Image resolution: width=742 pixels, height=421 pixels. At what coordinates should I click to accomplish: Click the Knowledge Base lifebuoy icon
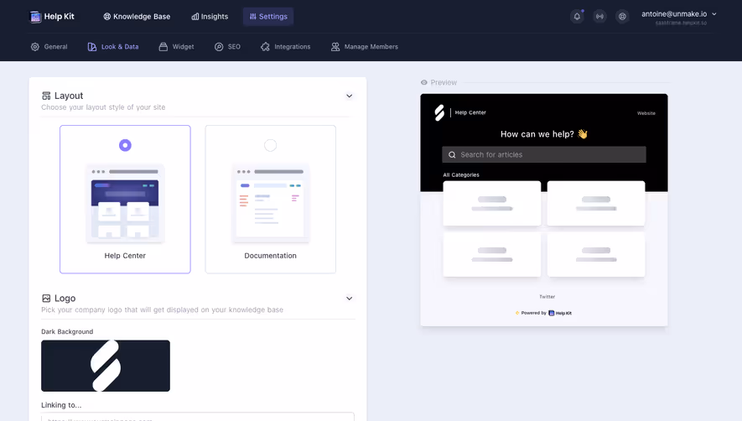pos(107,17)
